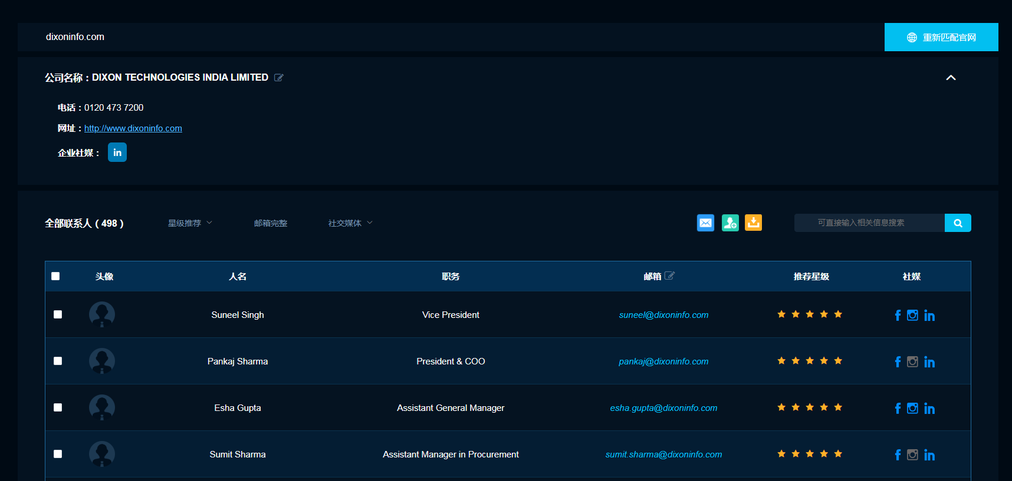The width and height of the screenshot is (1012, 481).
Task: Click the Vice President job title
Action: pyautogui.click(x=451, y=315)
